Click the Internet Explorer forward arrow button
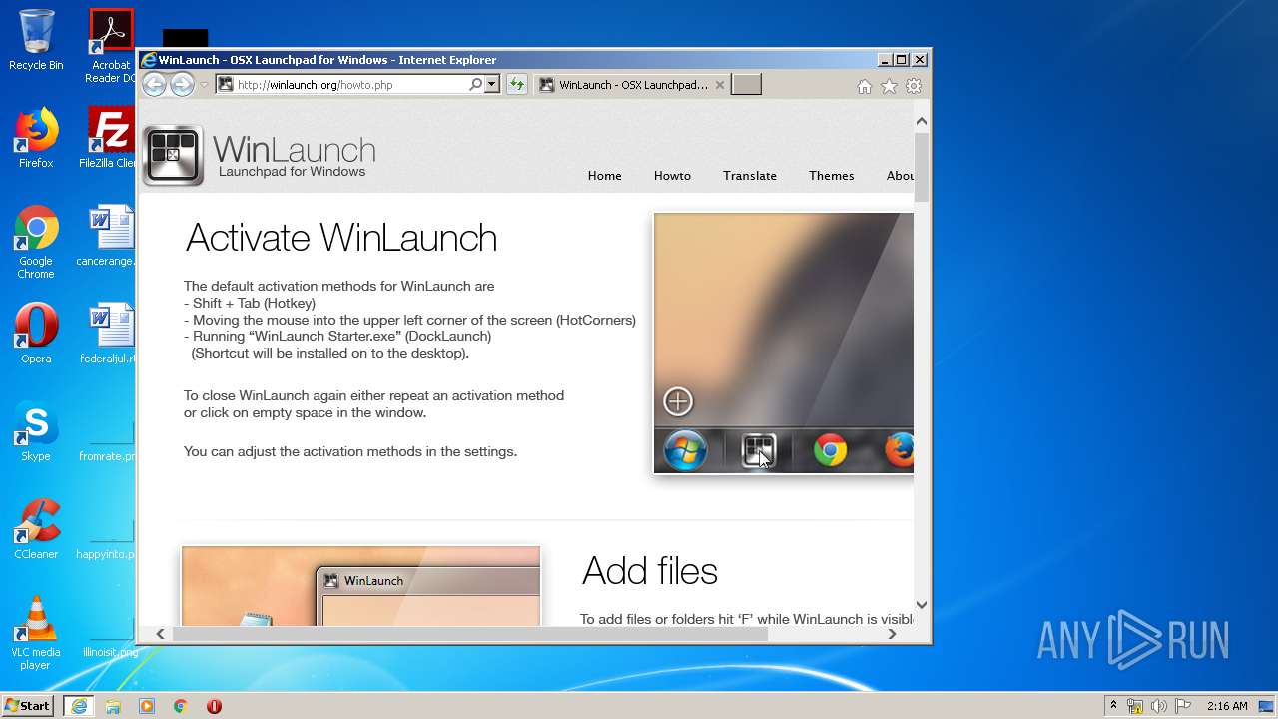The width and height of the screenshot is (1278, 719). coord(182,85)
